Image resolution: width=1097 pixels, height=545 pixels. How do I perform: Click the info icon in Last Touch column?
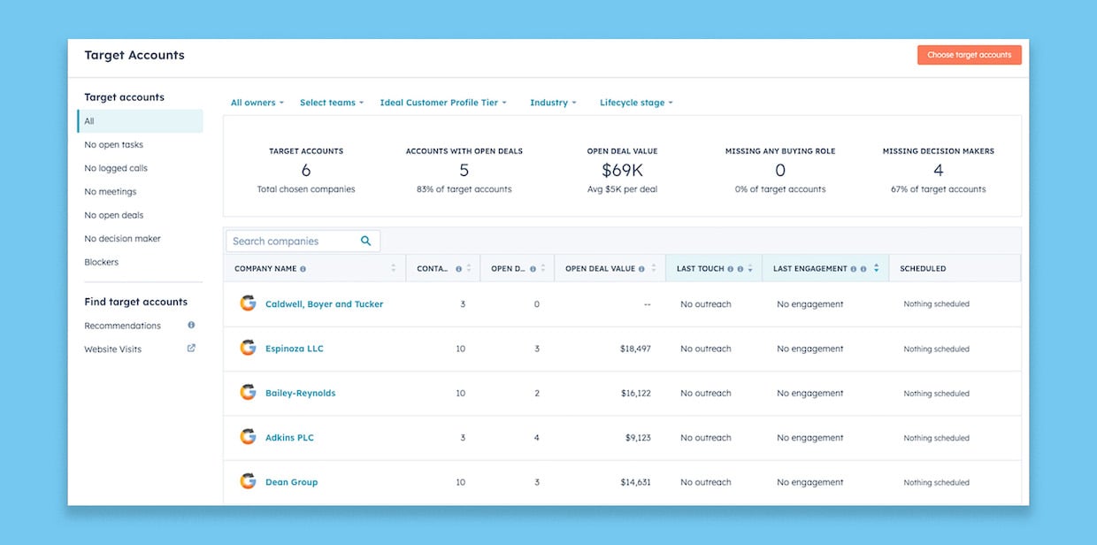point(731,268)
